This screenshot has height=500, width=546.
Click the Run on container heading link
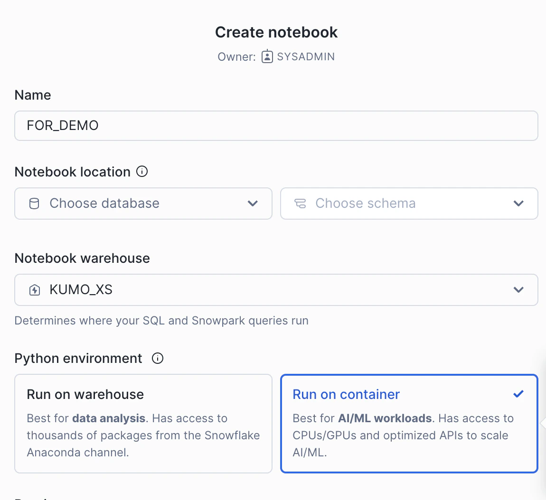tap(346, 394)
